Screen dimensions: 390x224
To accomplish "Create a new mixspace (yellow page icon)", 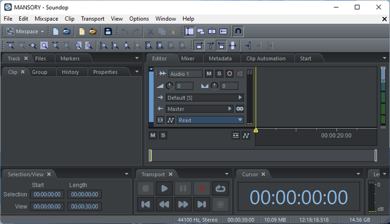I will (82, 32).
